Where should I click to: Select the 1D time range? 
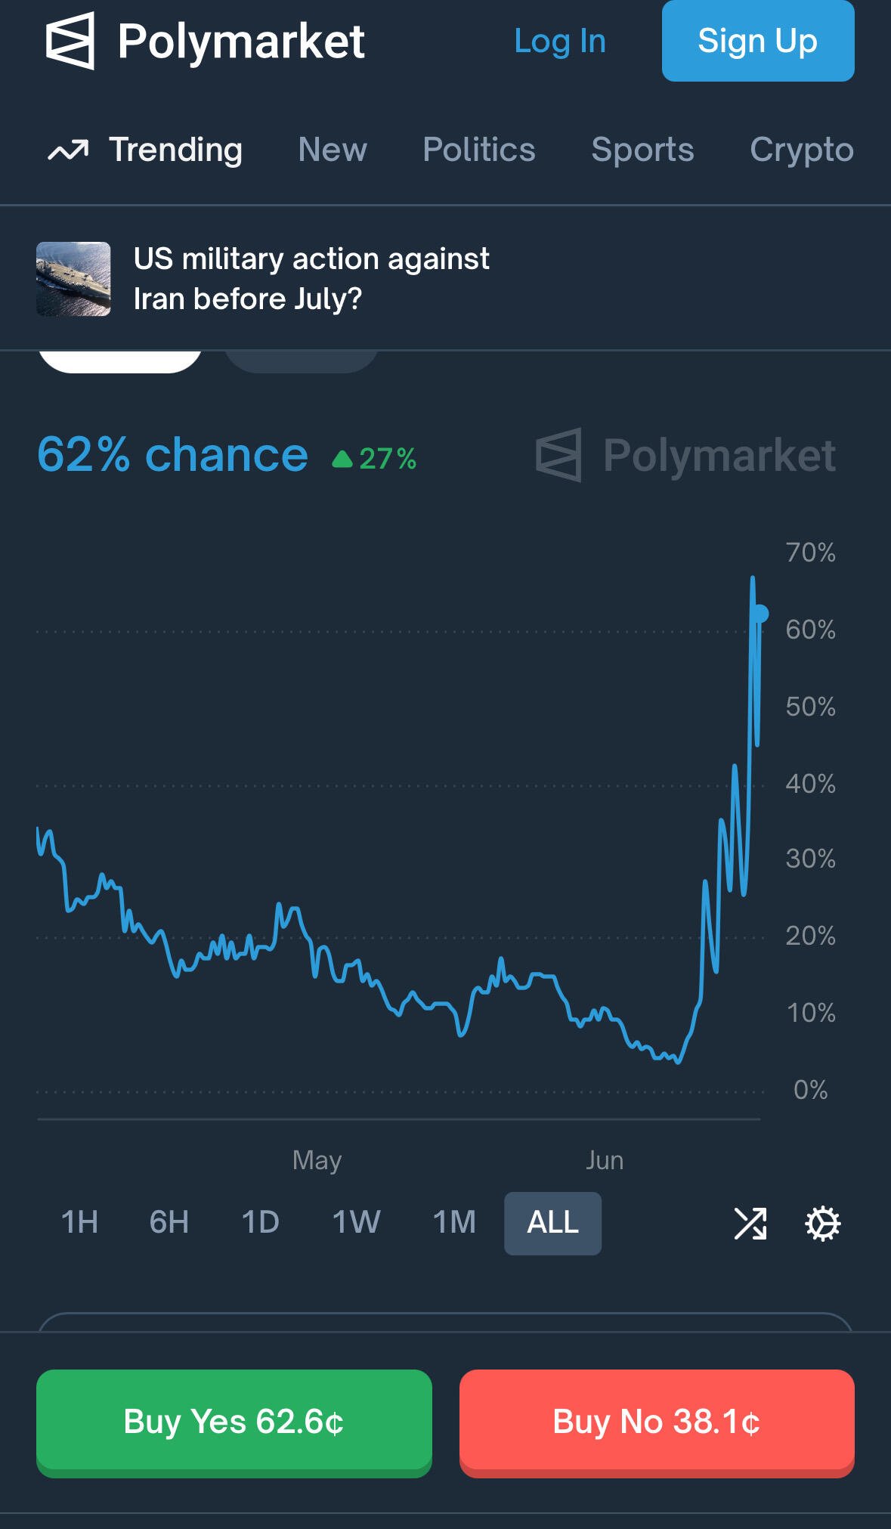[x=260, y=1222]
